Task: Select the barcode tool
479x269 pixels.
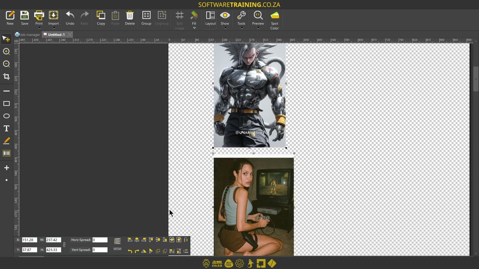Action: (6, 153)
